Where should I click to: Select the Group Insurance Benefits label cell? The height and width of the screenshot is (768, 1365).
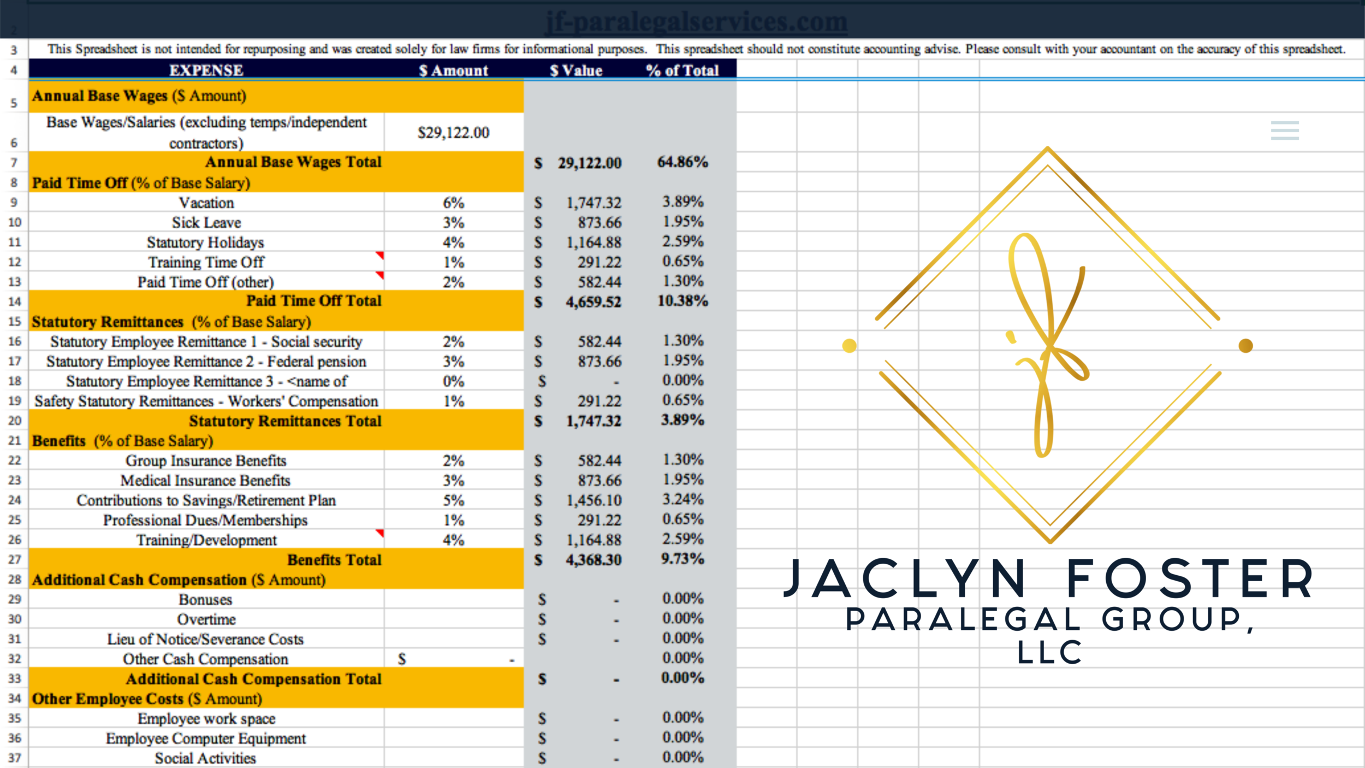point(206,460)
